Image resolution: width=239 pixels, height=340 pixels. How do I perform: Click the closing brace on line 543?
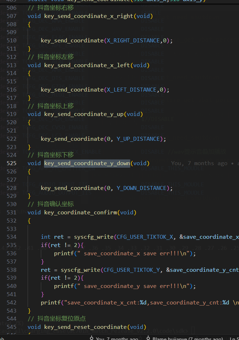tap(29, 311)
